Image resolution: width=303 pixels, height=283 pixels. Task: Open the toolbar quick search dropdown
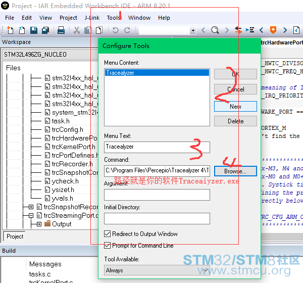tap(193, 30)
